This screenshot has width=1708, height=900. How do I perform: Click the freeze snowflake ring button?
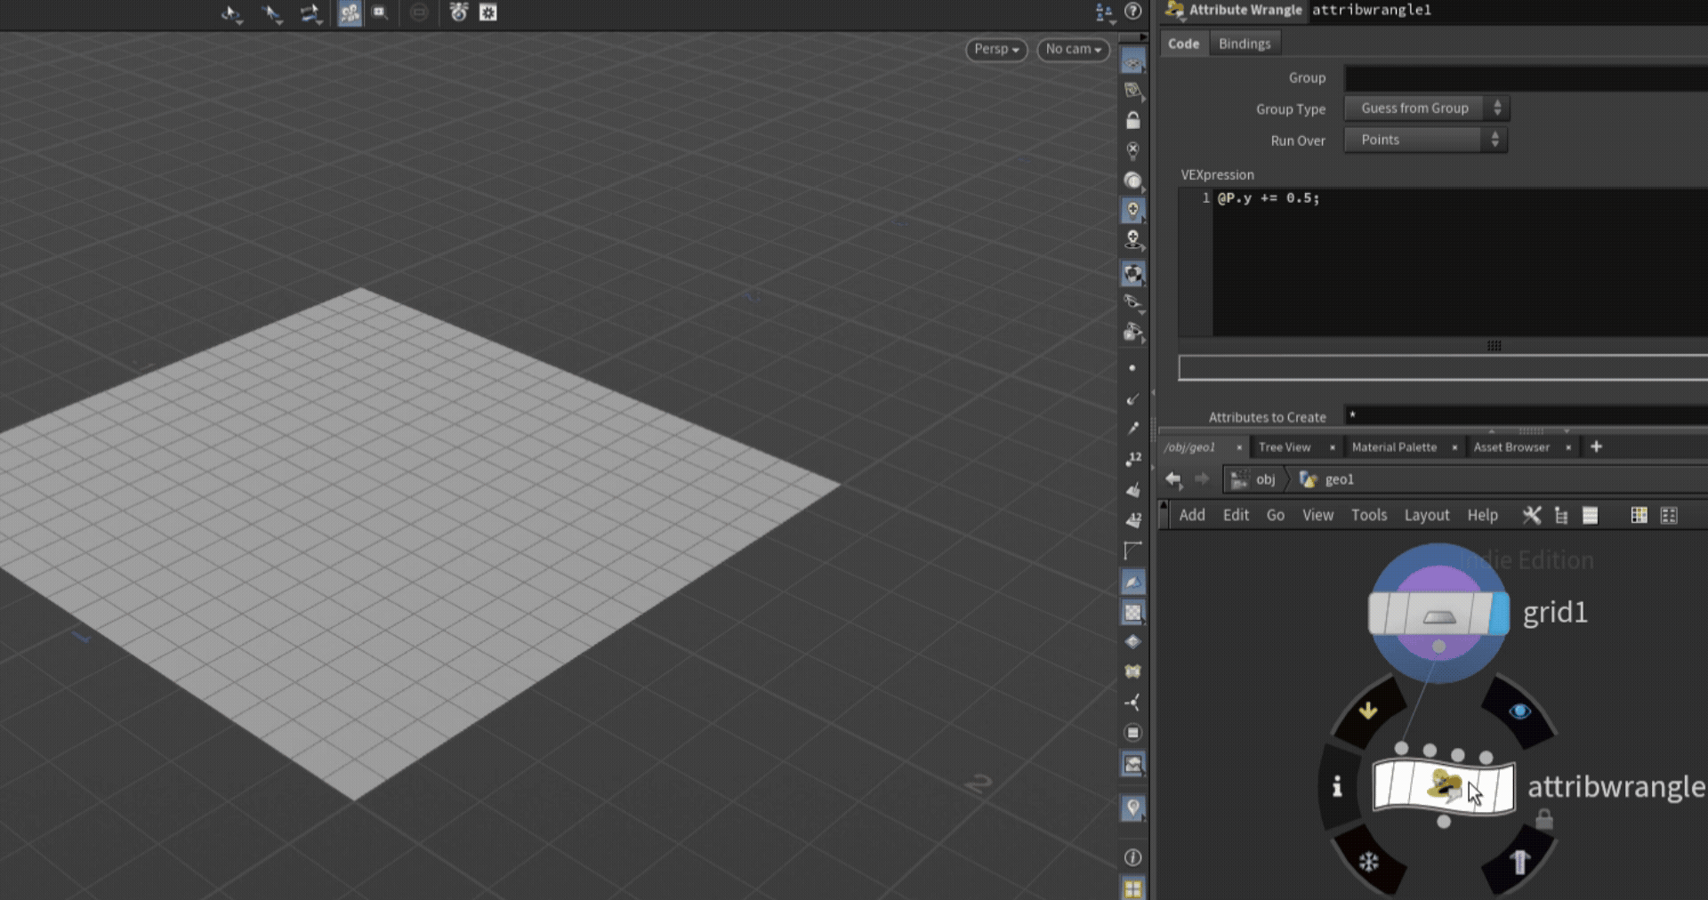(x=1368, y=861)
